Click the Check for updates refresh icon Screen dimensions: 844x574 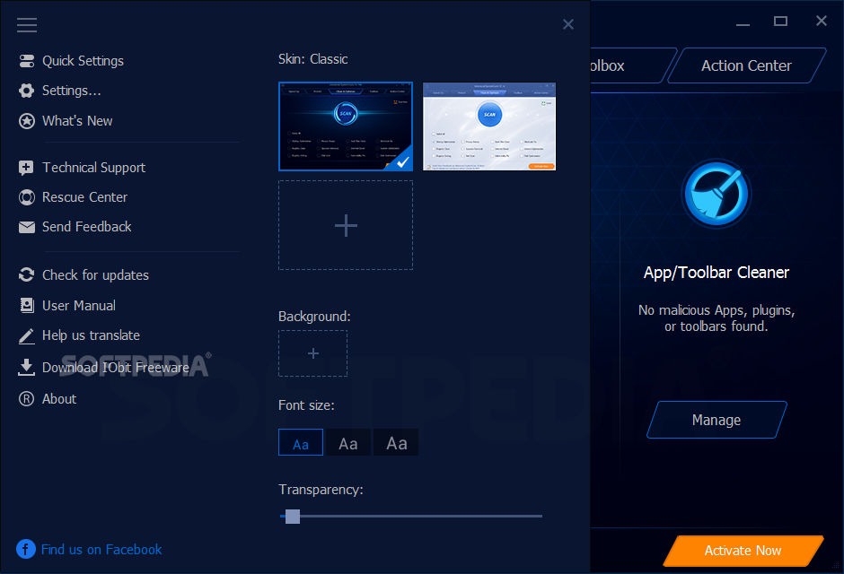click(26, 274)
